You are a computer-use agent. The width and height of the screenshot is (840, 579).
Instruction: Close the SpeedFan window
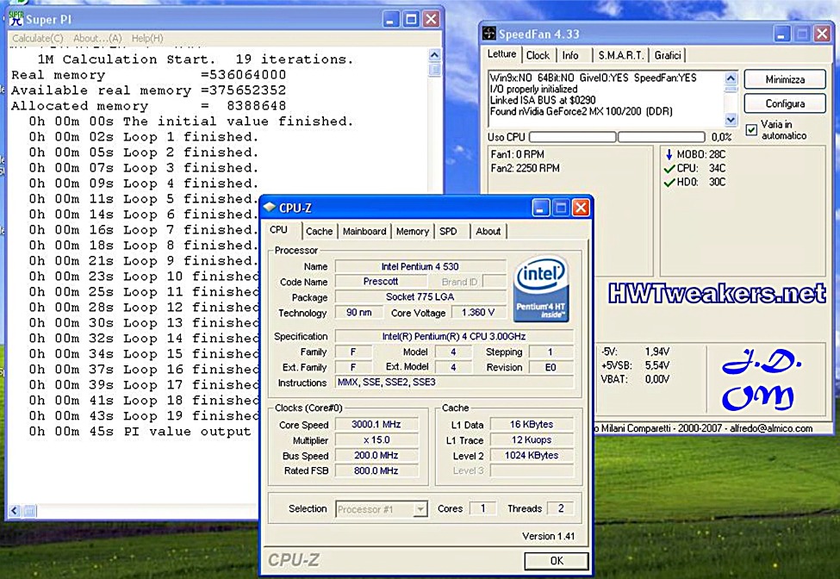(x=822, y=34)
